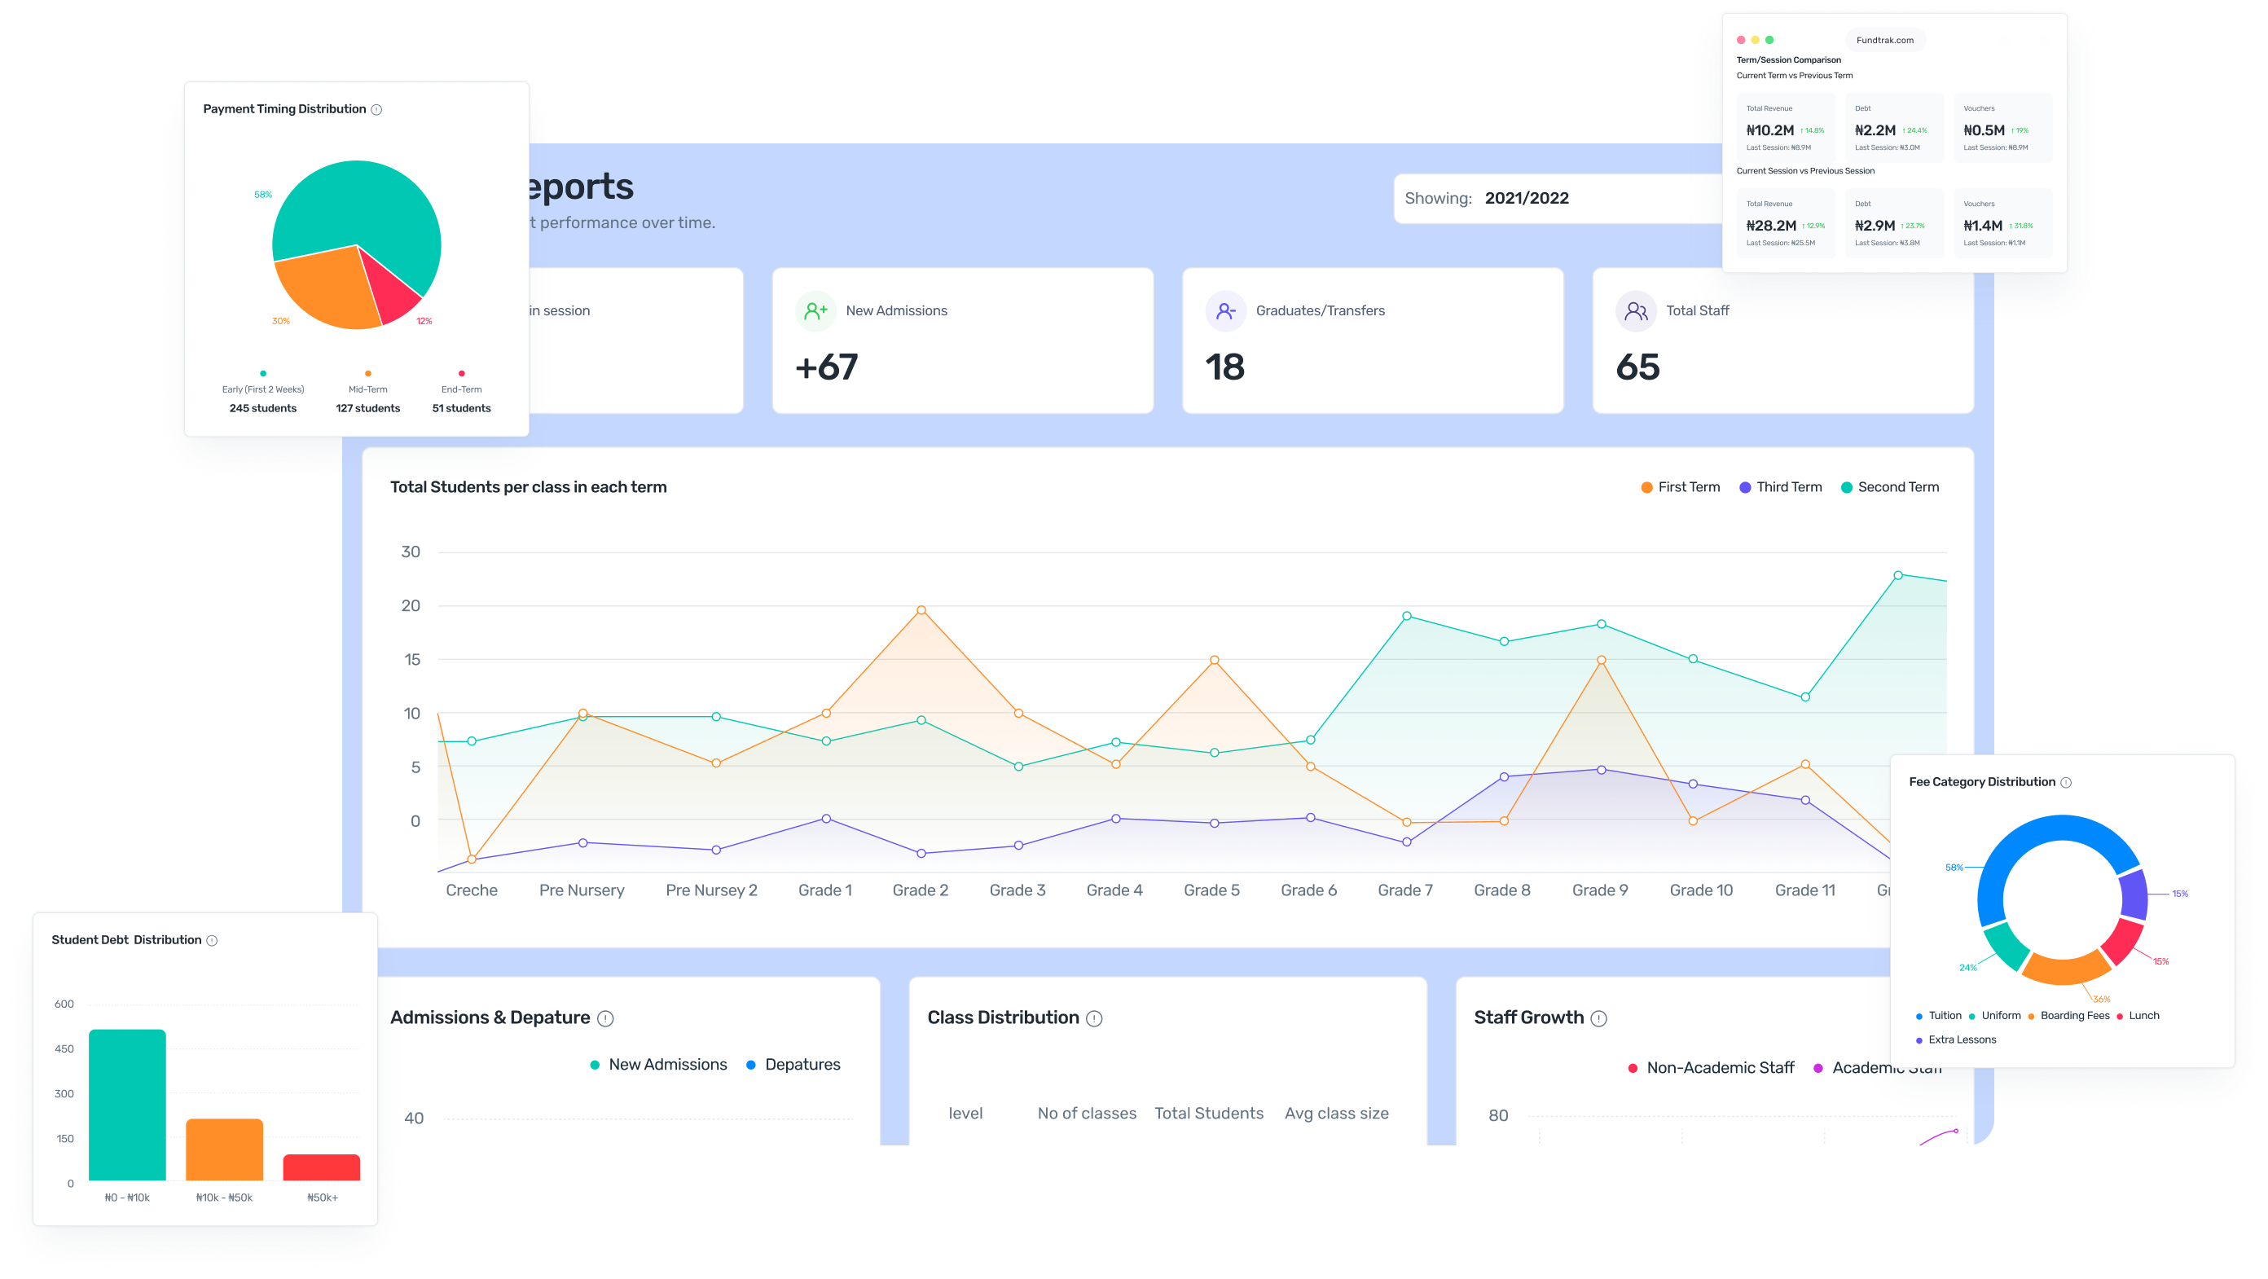
Task: Click the New Admissions person-plus icon
Action: 815,310
